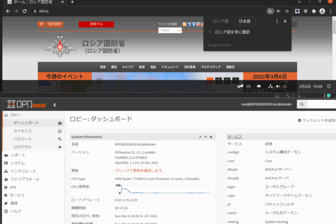Image resolution: width=336 pixels, height=224 pixels.
Task: Edit the System Information widget pencil icon
Action: (200, 137)
